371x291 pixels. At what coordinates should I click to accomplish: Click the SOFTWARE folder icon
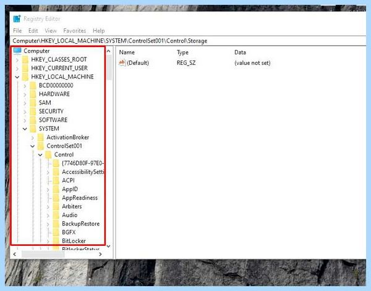click(33, 120)
